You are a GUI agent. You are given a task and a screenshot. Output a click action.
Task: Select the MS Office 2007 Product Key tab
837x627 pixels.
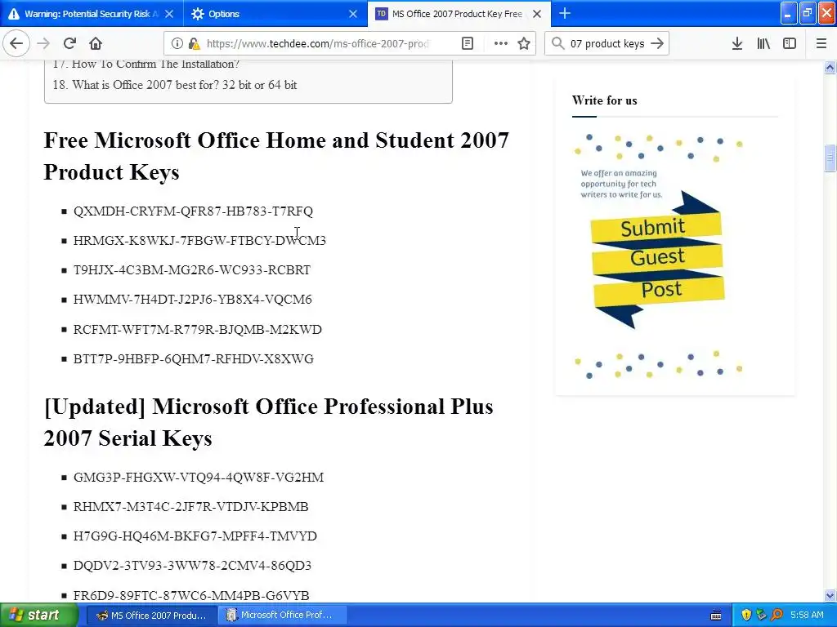click(x=459, y=14)
